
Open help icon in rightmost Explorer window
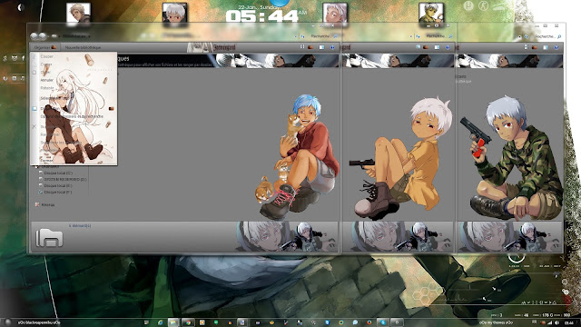tap(556, 47)
